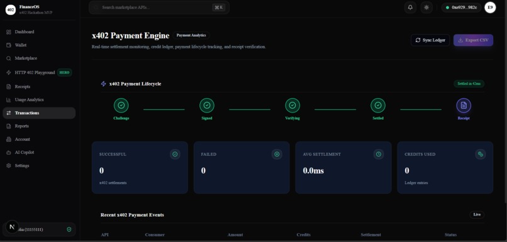The height and width of the screenshot is (242, 507).
Task: Click the Dashboard grid icon
Action: click(x=9, y=32)
